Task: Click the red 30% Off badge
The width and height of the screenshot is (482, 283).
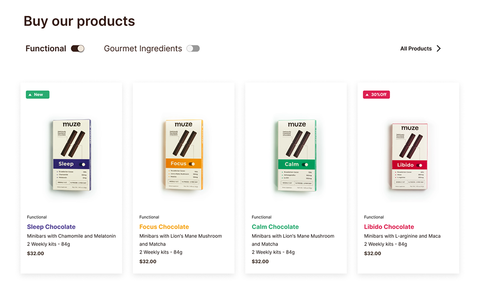Action: coord(376,95)
